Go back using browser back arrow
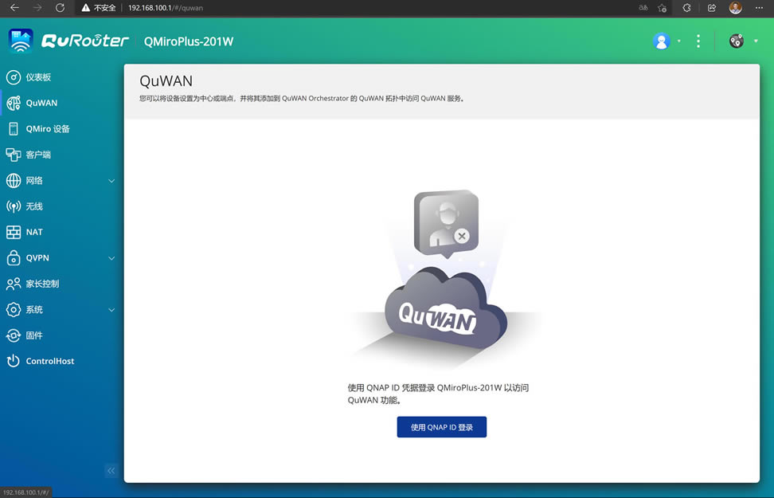 click(x=15, y=7)
